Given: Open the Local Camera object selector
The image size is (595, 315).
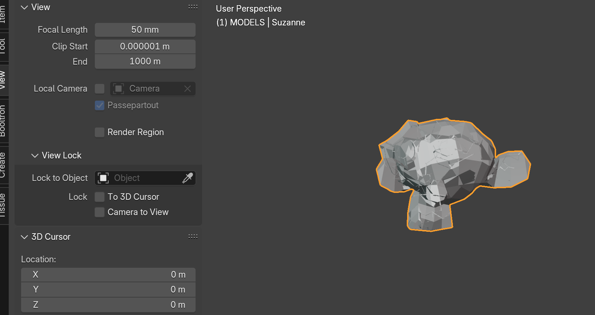Looking at the screenshot, I should (x=153, y=89).
